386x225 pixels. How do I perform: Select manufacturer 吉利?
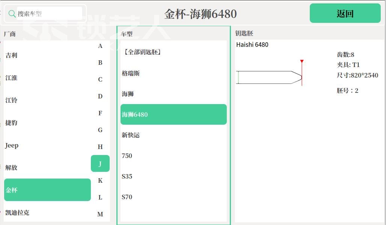47,55
